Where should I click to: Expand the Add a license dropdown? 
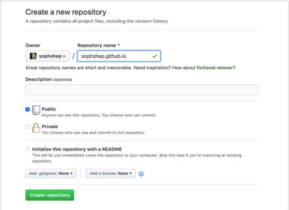110,174
